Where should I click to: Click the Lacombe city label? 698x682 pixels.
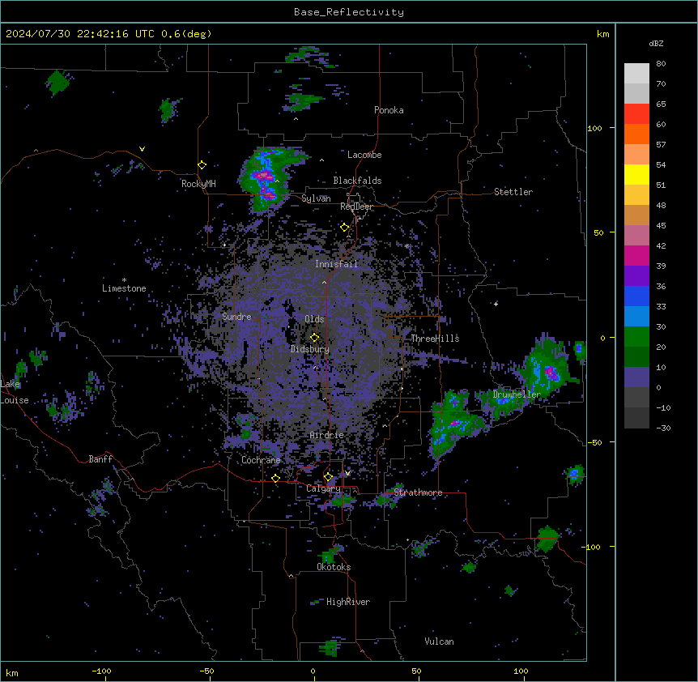[364, 155]
